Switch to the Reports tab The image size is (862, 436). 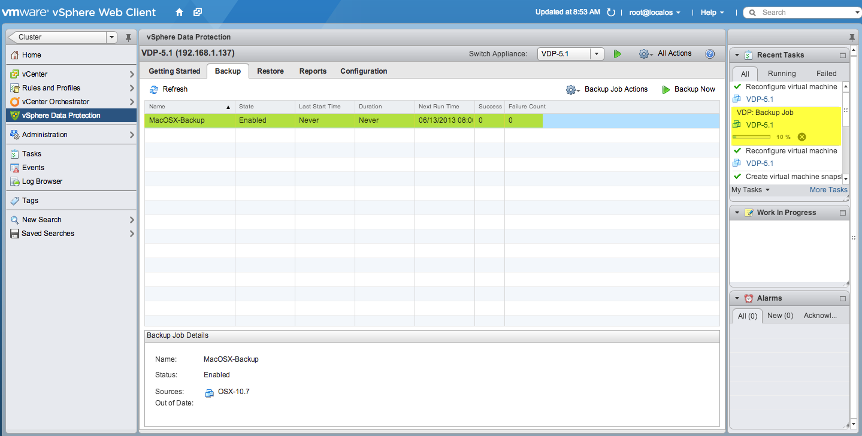coord(313,71)
